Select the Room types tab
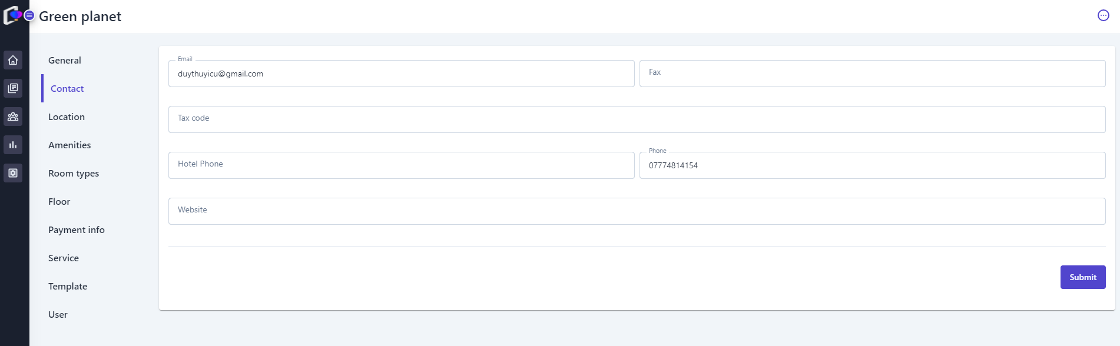Screen dimensions: 1120x346 tap(74, 173)
